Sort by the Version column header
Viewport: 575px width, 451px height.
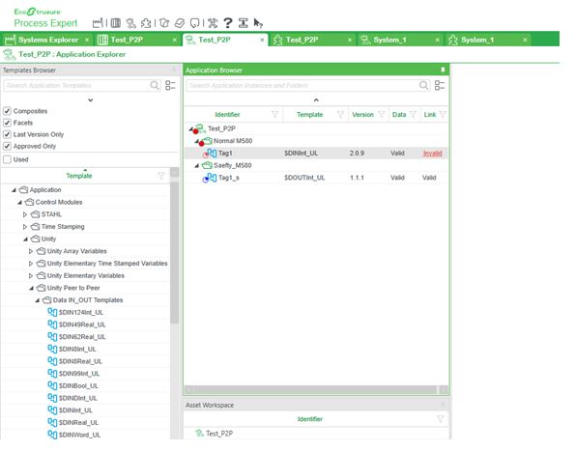click(x=362, y=115)
